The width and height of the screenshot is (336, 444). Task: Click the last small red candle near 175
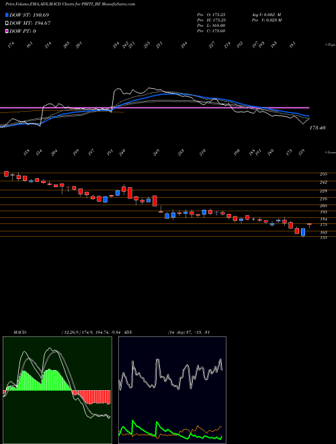tap(309, 225)
